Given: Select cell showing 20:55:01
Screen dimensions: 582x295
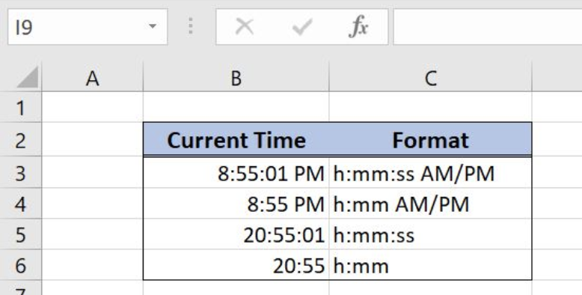Looking at the screenshot, I should (x=236, y=234).
